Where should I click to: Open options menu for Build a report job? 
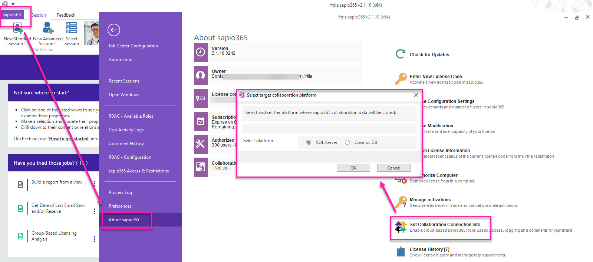(94, 183)
